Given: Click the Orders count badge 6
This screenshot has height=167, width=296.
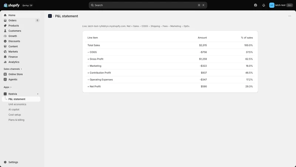Looking at the screenshot, I should point(37,20).
